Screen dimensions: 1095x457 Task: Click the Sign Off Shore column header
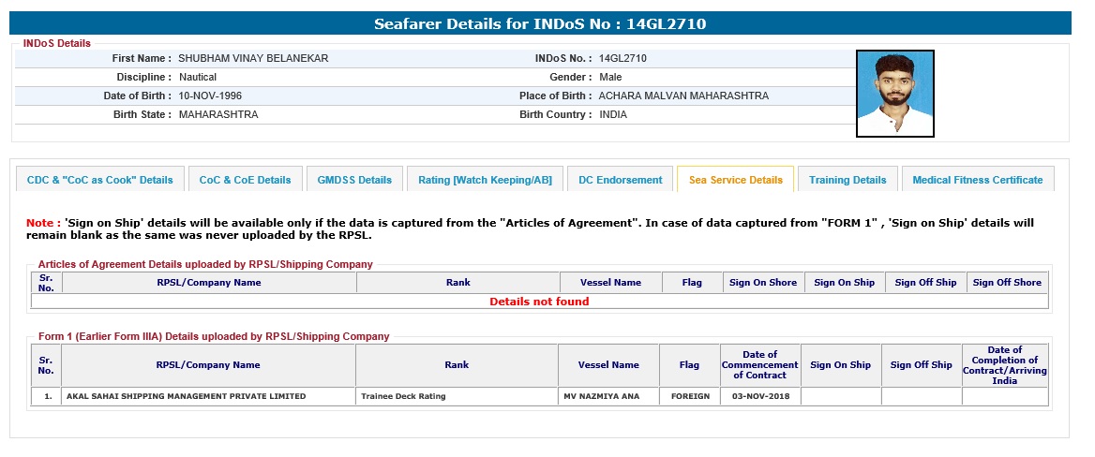tap(1007, 282)
